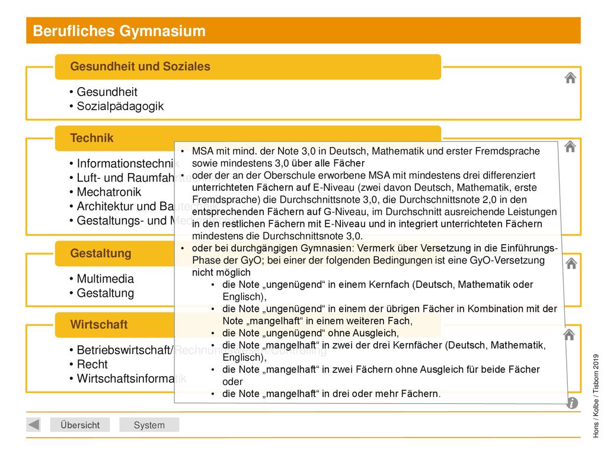This screenshot has height=455, width=607.
Task: Click the Recht list entry
Action: coord(89,364)
